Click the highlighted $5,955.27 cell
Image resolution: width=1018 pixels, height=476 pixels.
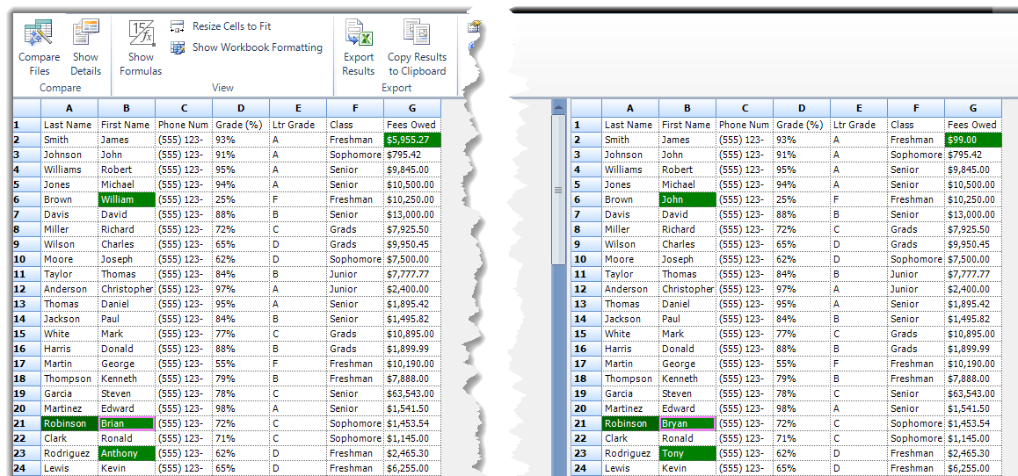pos(412,140)
